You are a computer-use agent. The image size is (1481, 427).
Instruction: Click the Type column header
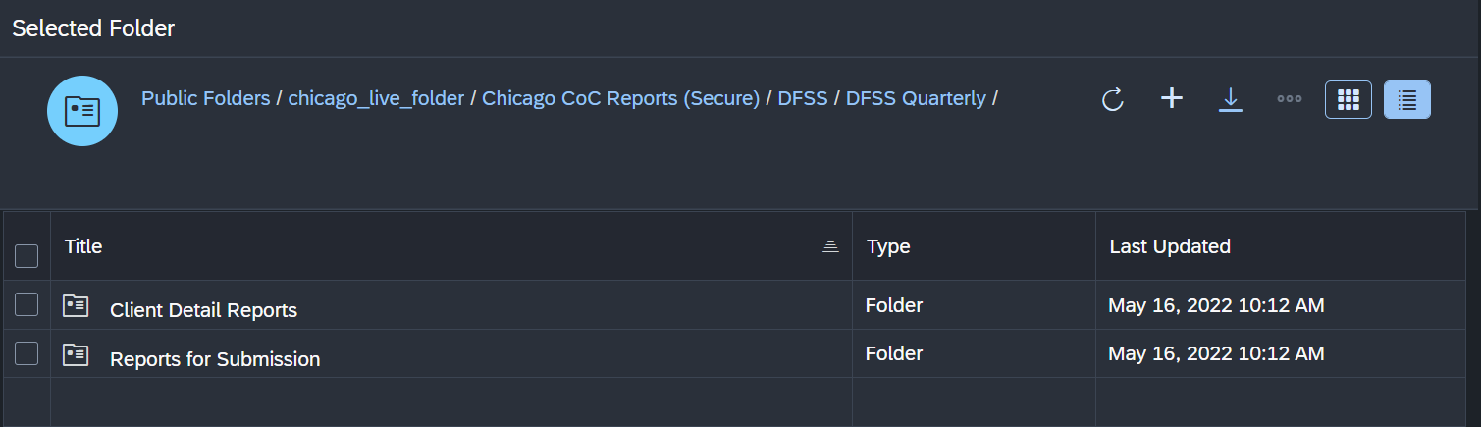point(888,246)
